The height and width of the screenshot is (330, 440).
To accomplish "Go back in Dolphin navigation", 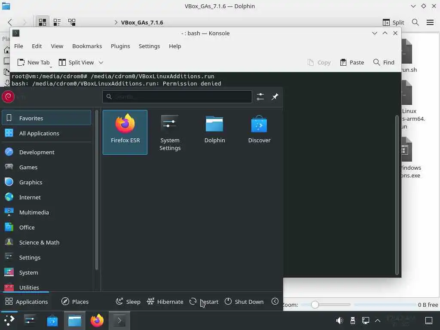I will pos(10,22).
